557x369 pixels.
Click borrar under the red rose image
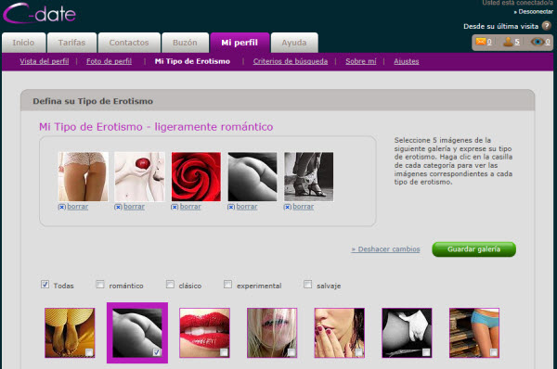190,207
